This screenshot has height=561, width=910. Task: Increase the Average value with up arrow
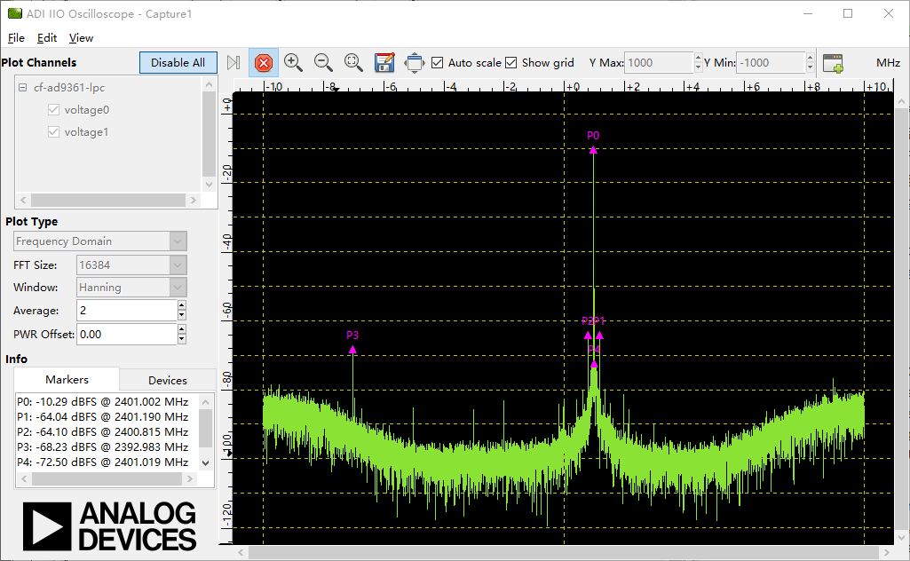tap(182, 305)
